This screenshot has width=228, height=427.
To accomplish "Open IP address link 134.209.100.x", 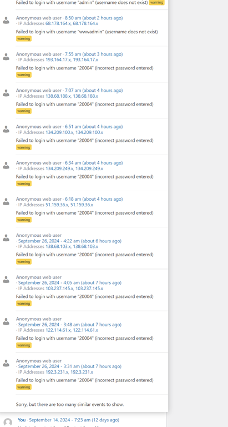I will click(59, 132).
